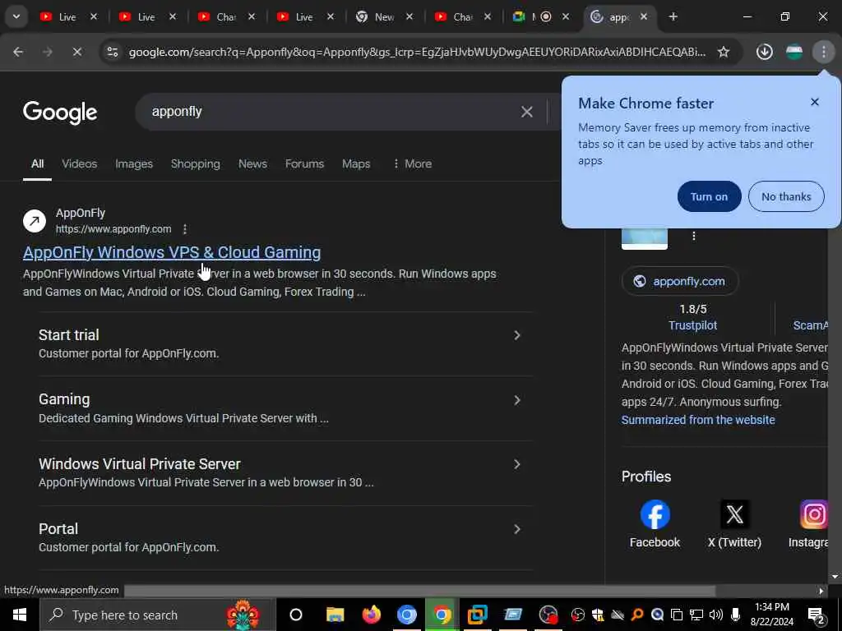Open taskbar clock showing 1:34 PM
The height and width of the screenshot is (631, 842).
click(771, 615)
